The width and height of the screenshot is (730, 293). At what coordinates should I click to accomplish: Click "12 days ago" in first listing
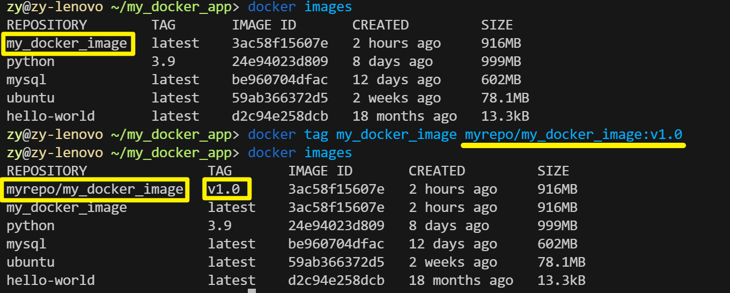[x=396, y=80]
